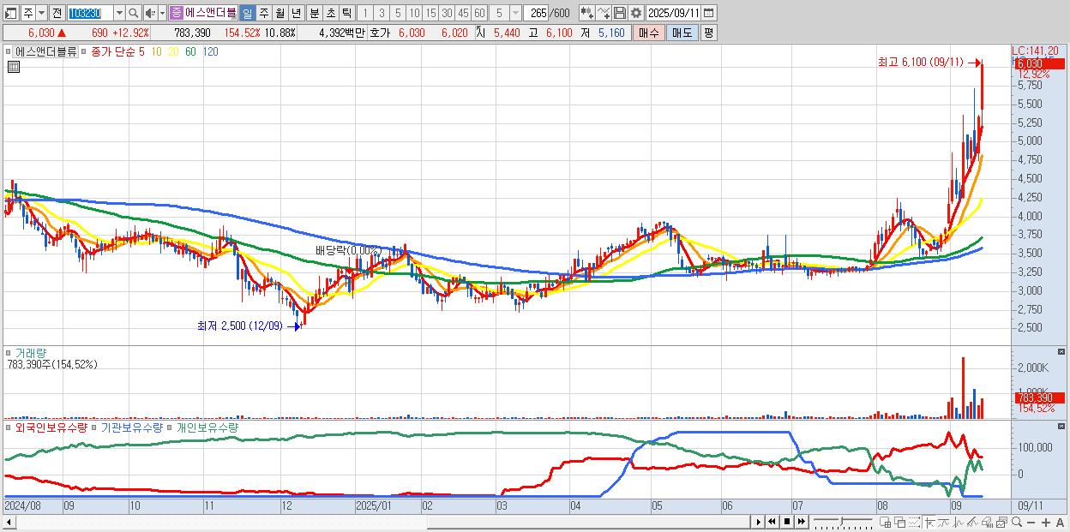Click the add candle indicator icon
The height and width of the screenshot is (532, 1070).
(x=586, y=13)
